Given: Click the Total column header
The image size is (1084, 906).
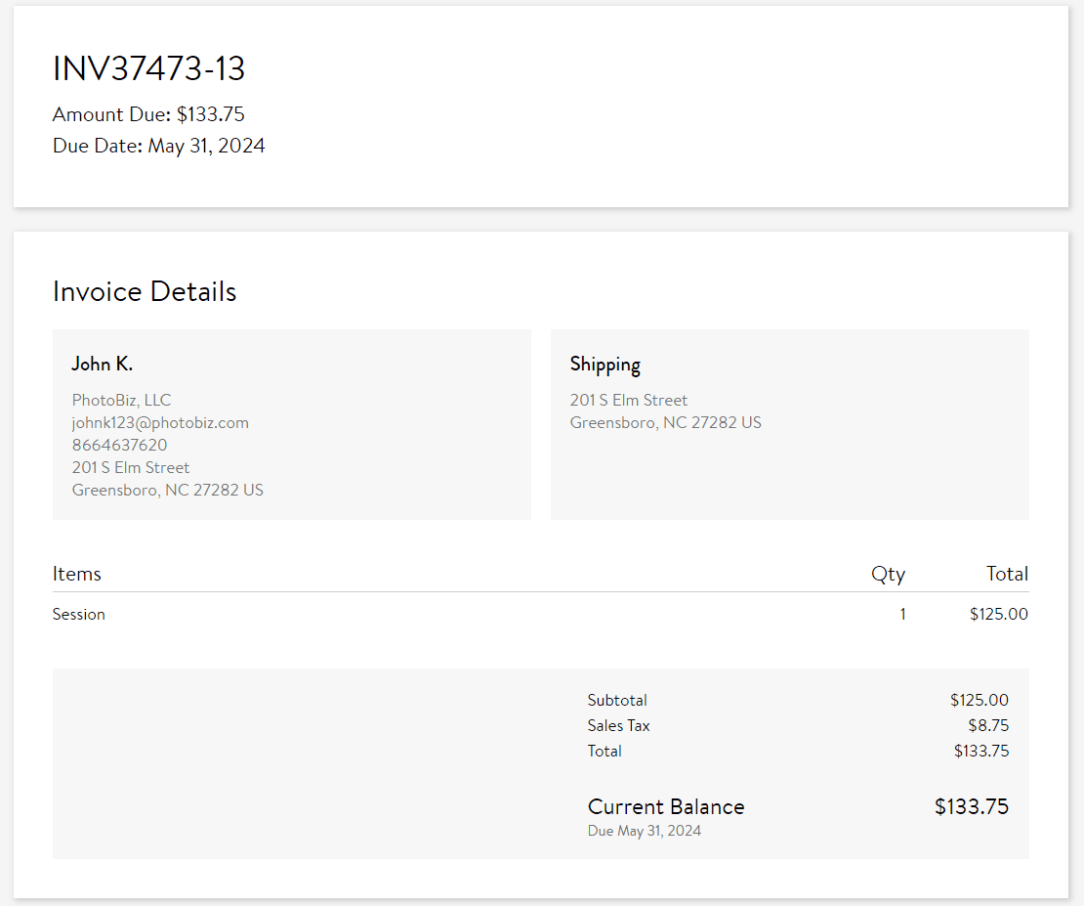Looking at the screenshot, I should [1007, 574].
